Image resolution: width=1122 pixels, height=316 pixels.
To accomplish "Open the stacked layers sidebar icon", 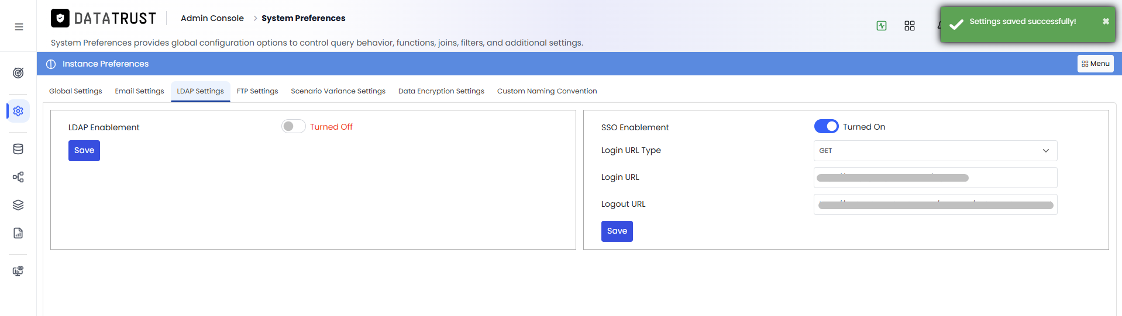I will [x=18, y=205].
